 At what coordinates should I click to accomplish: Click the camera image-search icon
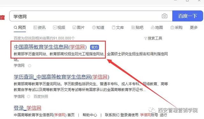tap(164, 16)
